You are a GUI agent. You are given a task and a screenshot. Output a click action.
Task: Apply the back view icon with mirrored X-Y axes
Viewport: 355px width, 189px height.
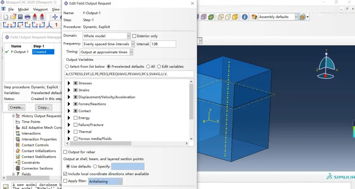(x=13, y=25)
